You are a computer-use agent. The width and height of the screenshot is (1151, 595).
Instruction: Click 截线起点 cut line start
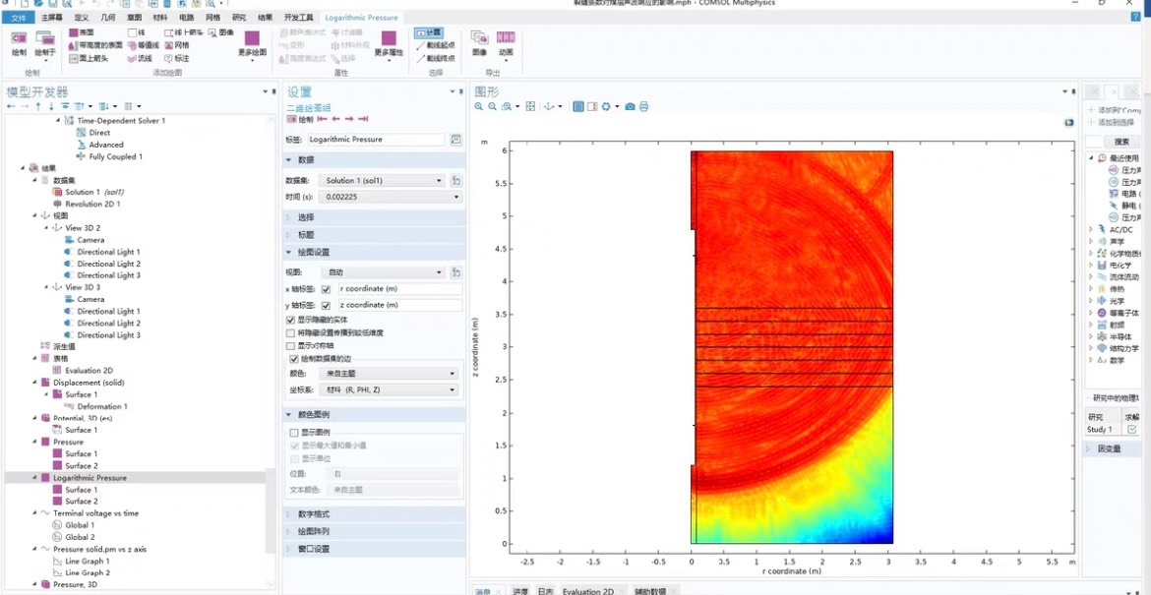(435, 45)
